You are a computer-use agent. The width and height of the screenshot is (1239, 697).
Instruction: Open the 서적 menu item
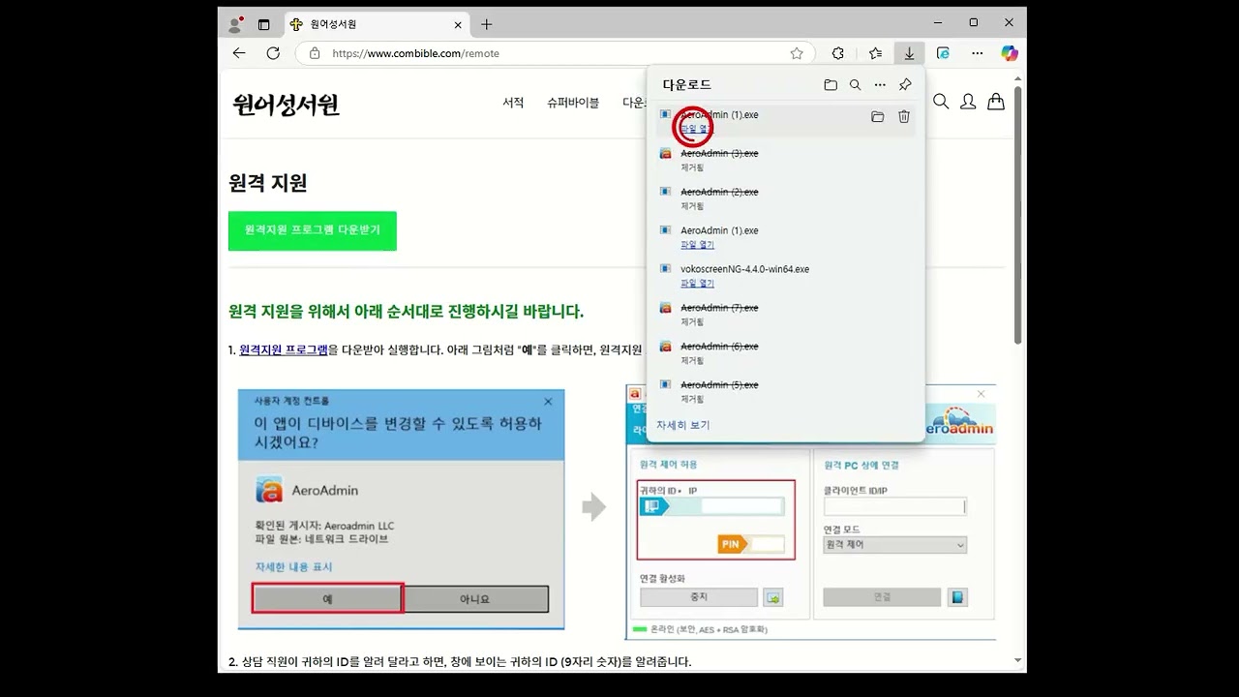[x=513, y=103]
